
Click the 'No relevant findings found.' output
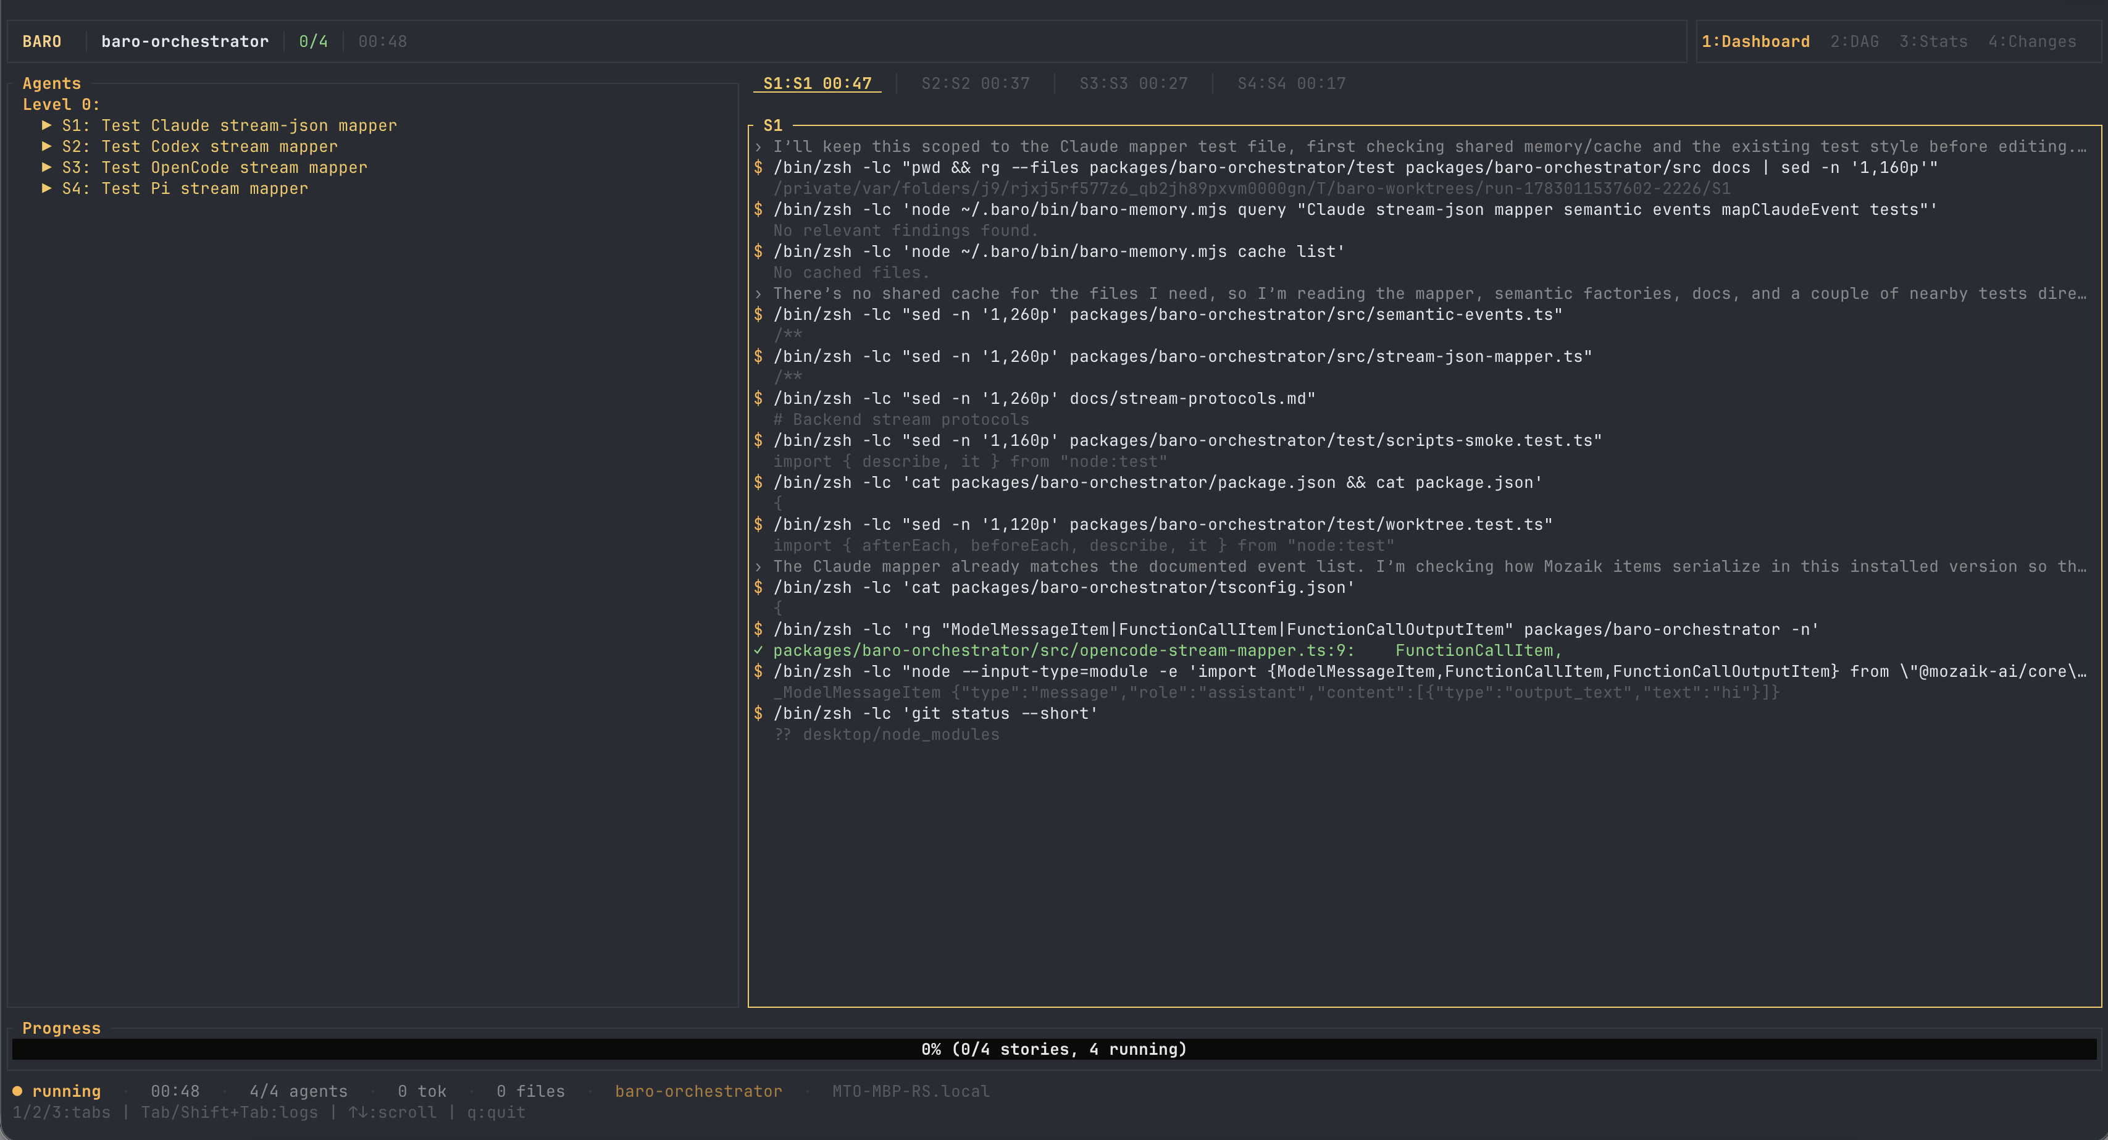click(x=906, y=231)
